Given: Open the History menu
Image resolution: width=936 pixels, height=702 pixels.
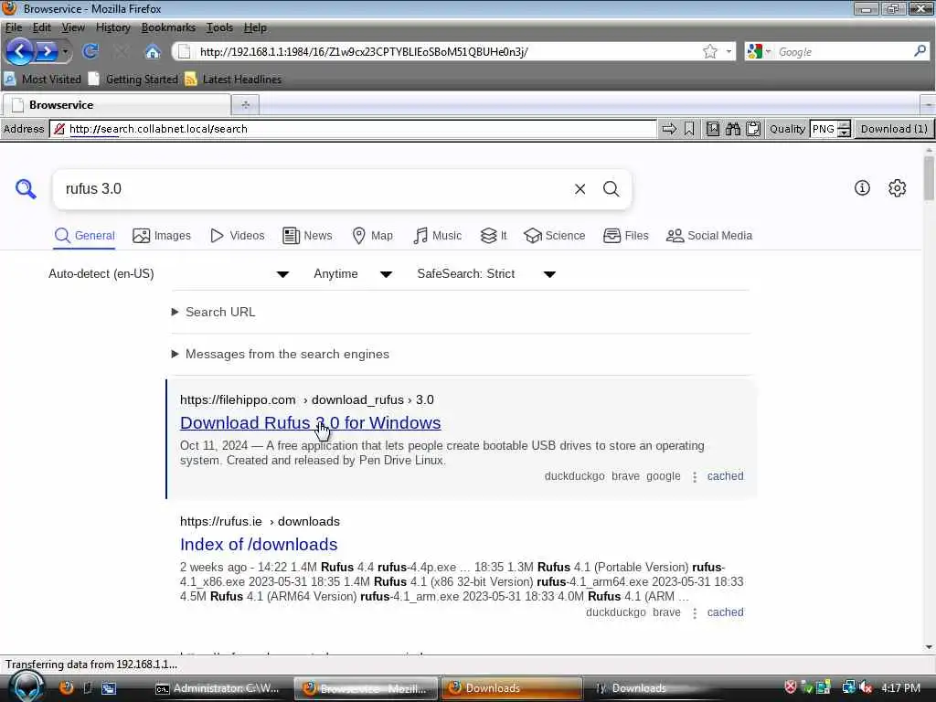Looking at the screenshot, I should point(112,27).
